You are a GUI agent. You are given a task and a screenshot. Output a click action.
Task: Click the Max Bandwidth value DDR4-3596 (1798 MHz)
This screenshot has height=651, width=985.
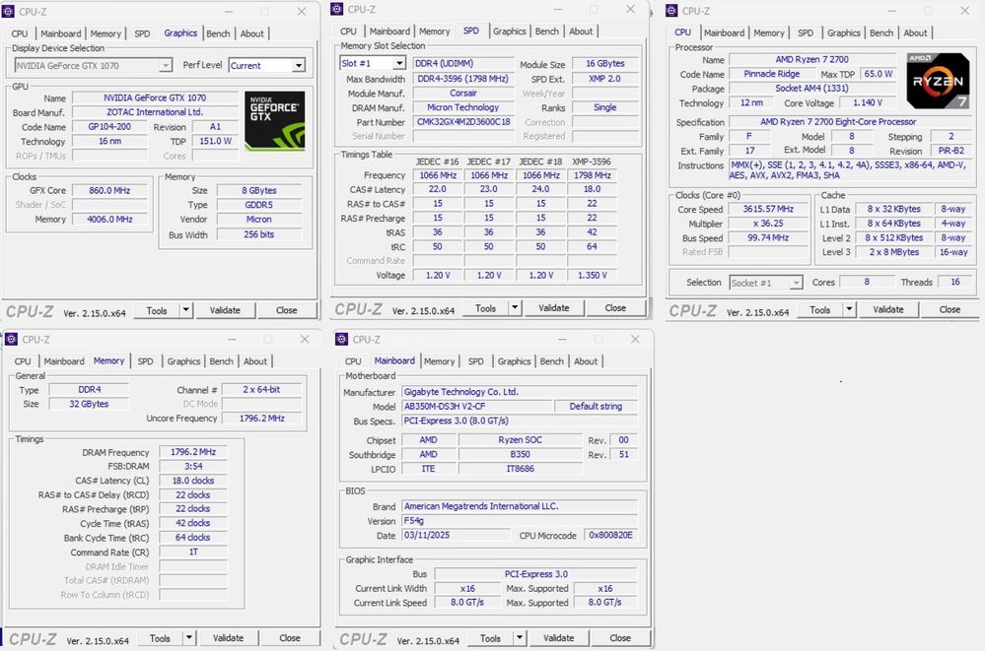coord(463,79)
